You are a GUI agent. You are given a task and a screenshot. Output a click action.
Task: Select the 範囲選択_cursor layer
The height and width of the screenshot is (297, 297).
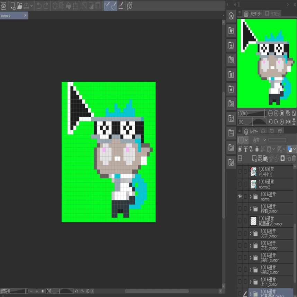tap(271, 221)
